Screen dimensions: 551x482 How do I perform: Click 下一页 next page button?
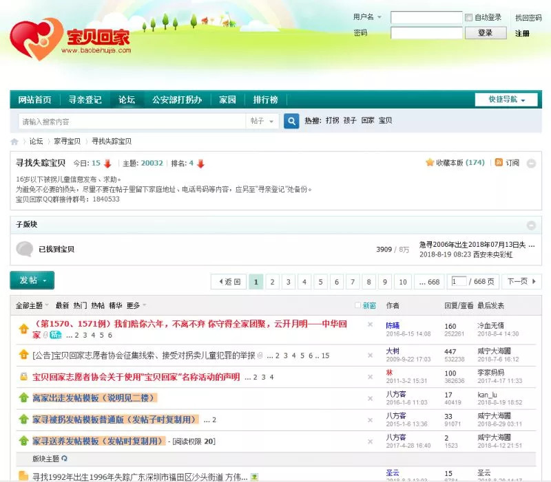522,281
